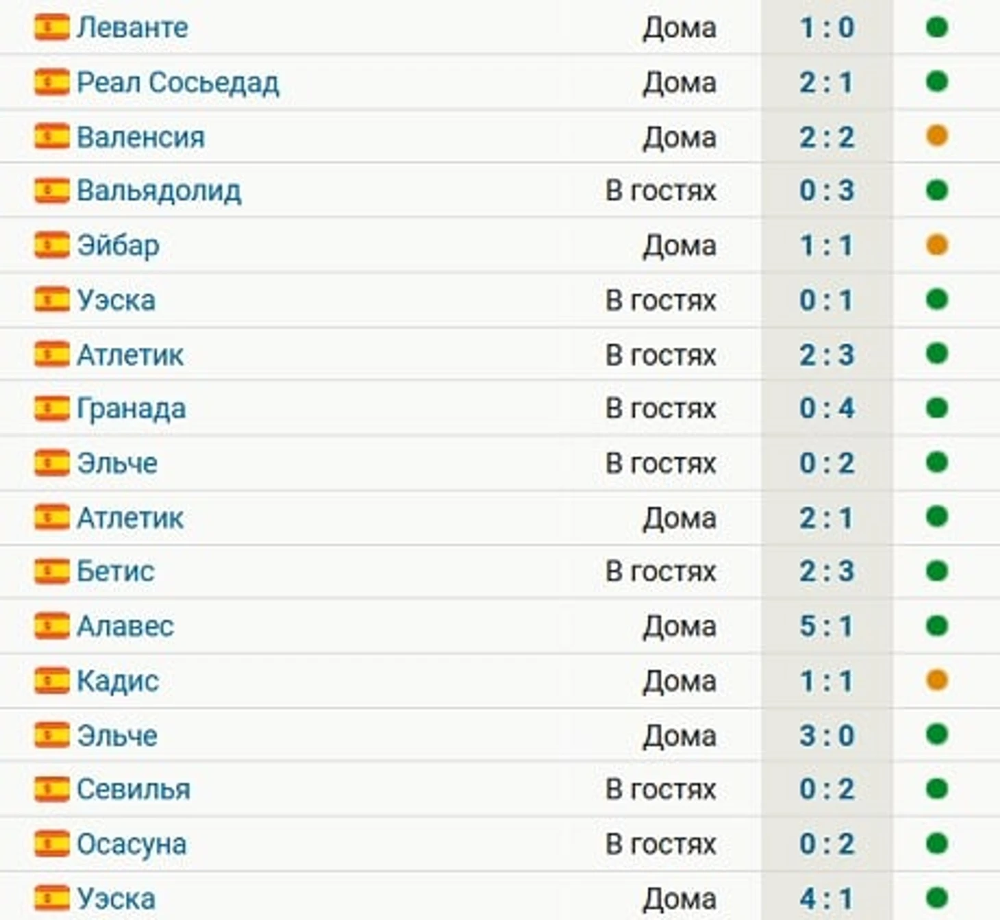The image size is (1000, 920).
Task: Open the 0 : 4 score against Гранада
Action: 827,408
